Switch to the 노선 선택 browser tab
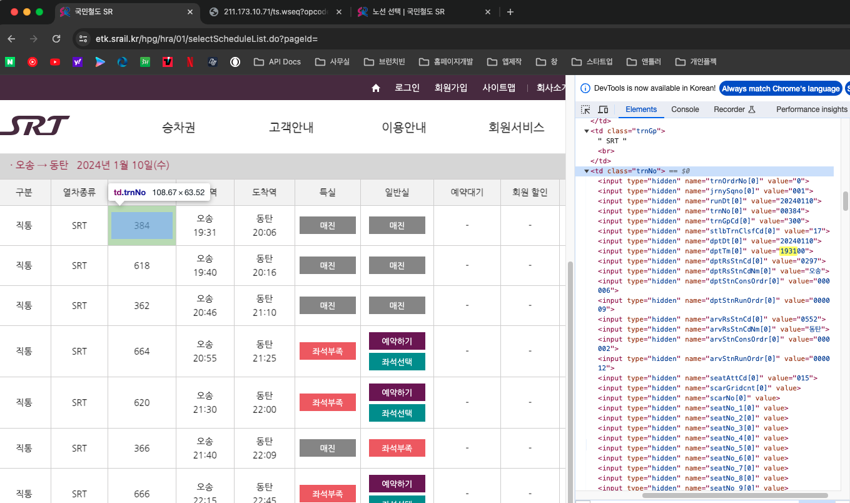This screenshot has width=850, height=503. tap(423, 12)
